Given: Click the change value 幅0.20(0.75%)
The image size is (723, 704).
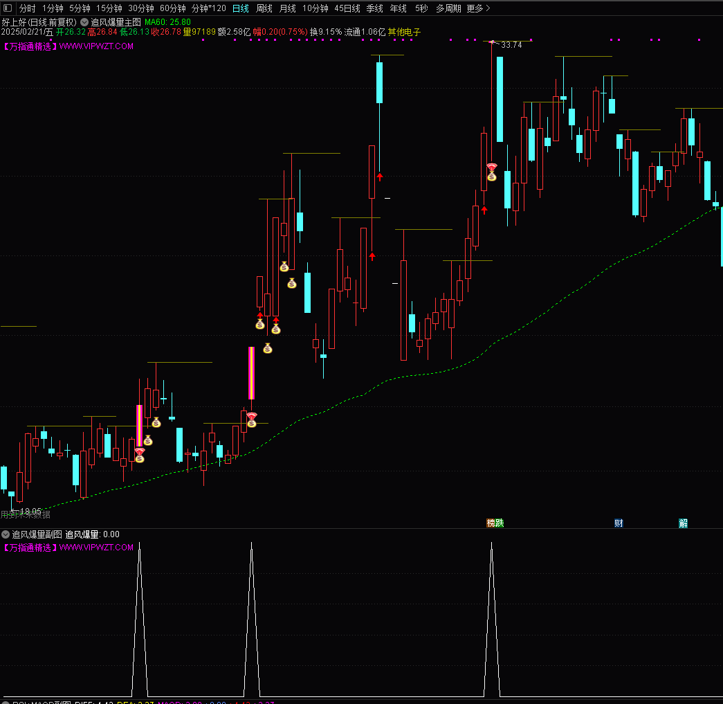Looking at the screenshot, I should click(x=280, y=32).
